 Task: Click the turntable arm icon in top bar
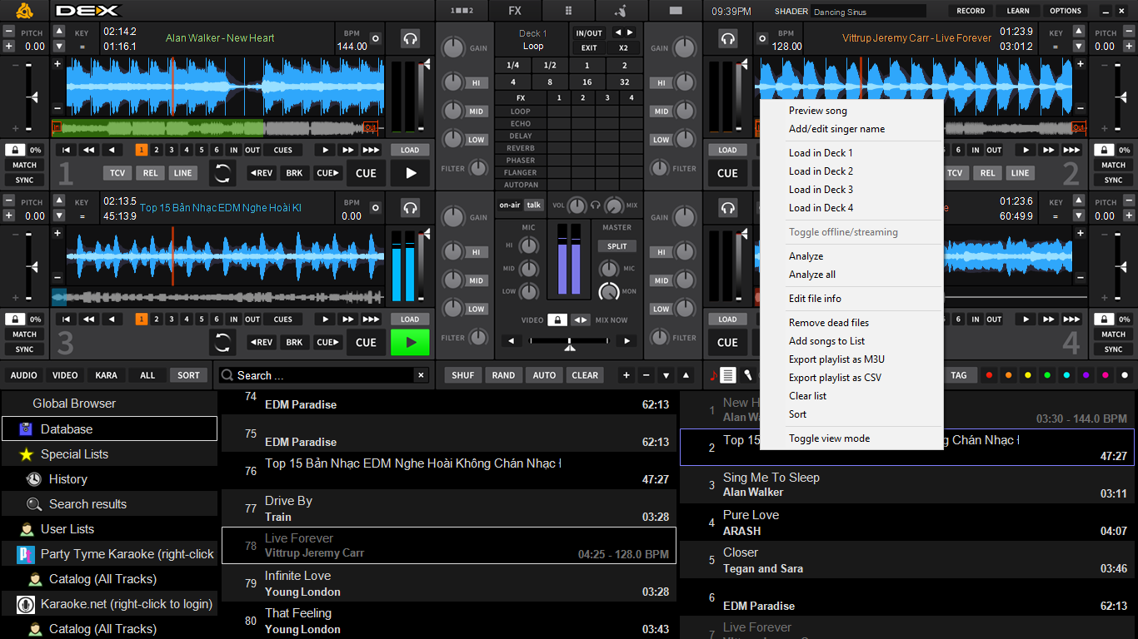coord(621,11)
